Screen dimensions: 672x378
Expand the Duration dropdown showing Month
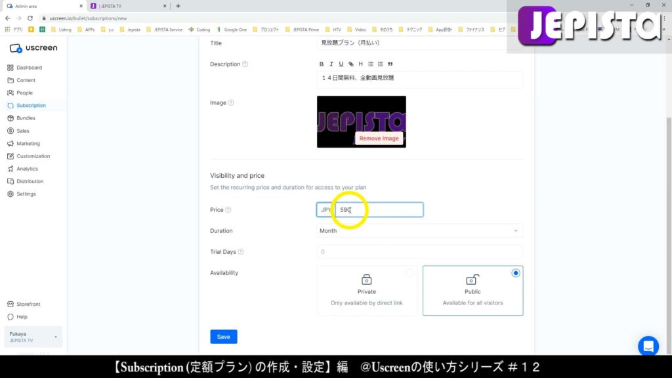(419, 230)
